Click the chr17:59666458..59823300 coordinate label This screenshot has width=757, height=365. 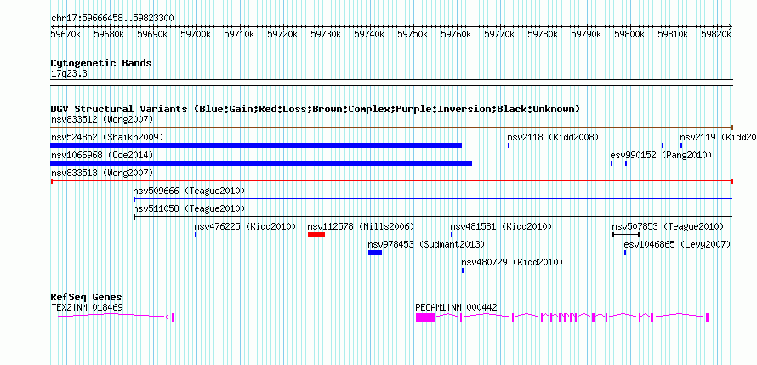pos(112,18)
